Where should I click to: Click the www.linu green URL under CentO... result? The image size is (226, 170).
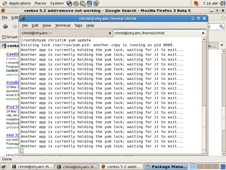click(x=12, y=74)
